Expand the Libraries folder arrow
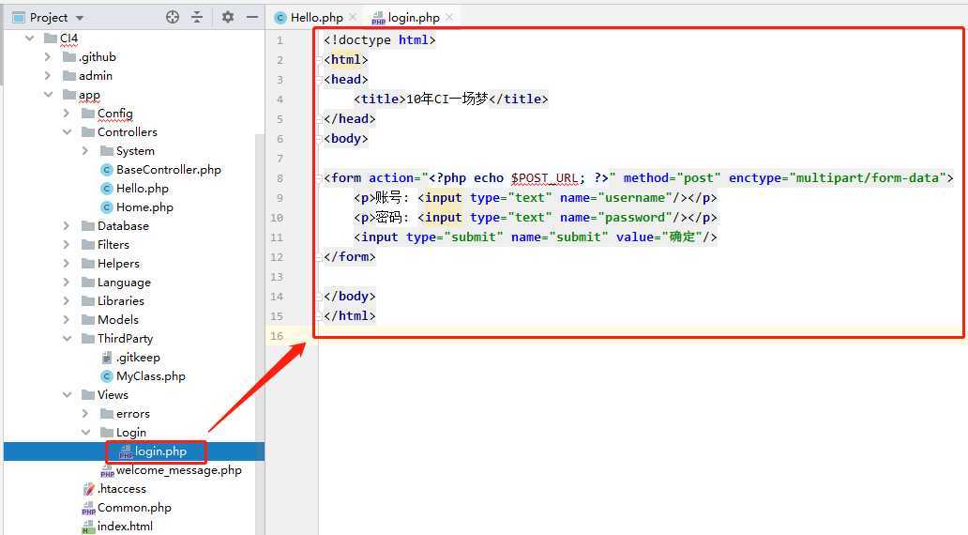 pos(66,301)
